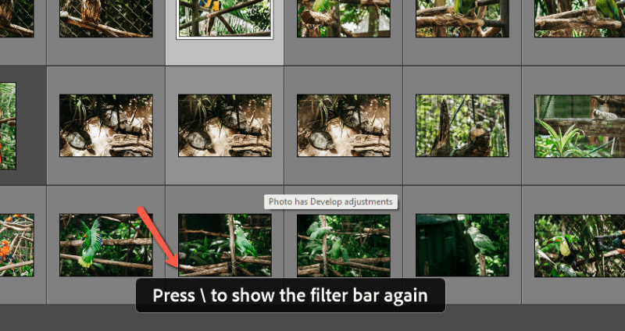
Task: Select the single parrot behind vertical branch
Action: (x=225, y=245)
